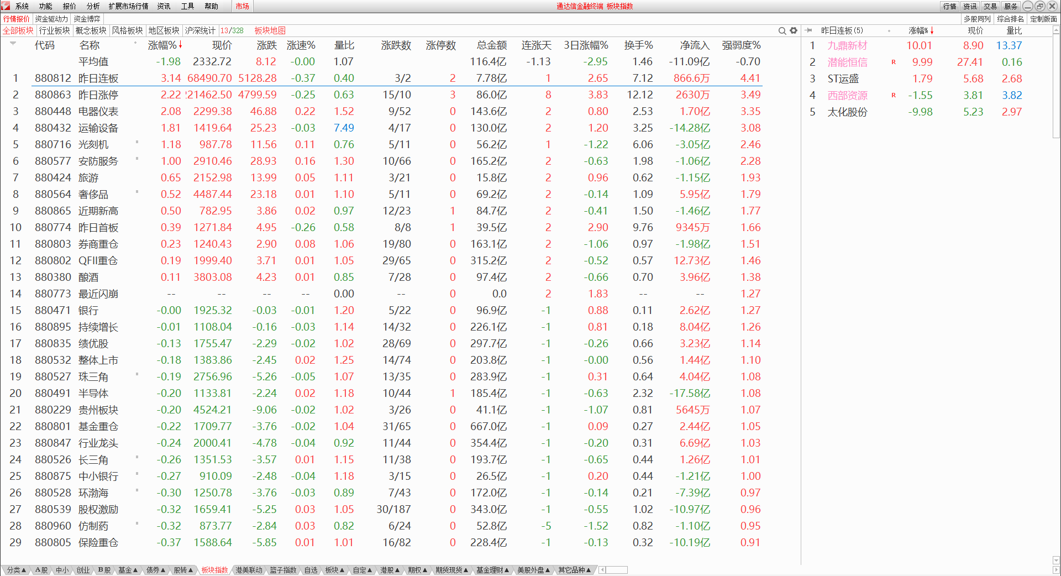Open the settings gear icon beside search
The height and width of the screenshot is (576, 1061).
[x=794, y=31]
